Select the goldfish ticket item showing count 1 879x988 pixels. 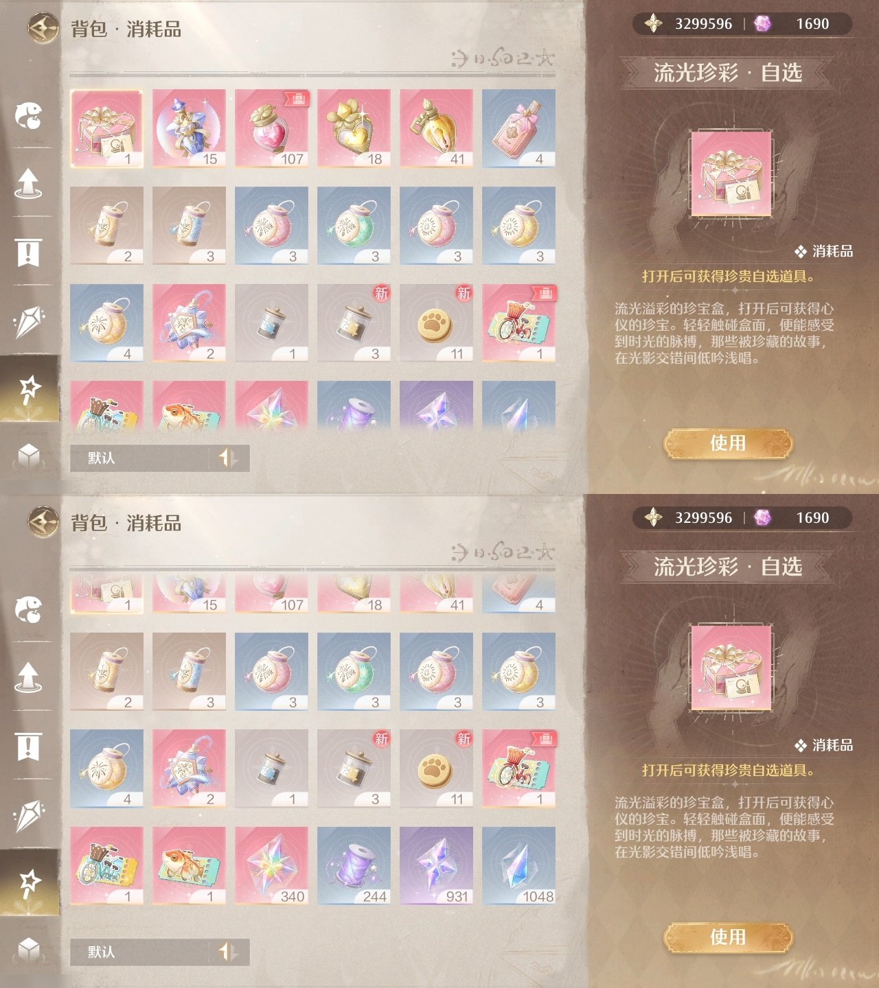pos(190,866)
